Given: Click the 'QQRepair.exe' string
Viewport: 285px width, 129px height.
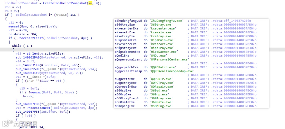Looking at the screenshot, I should coord(162,87).
